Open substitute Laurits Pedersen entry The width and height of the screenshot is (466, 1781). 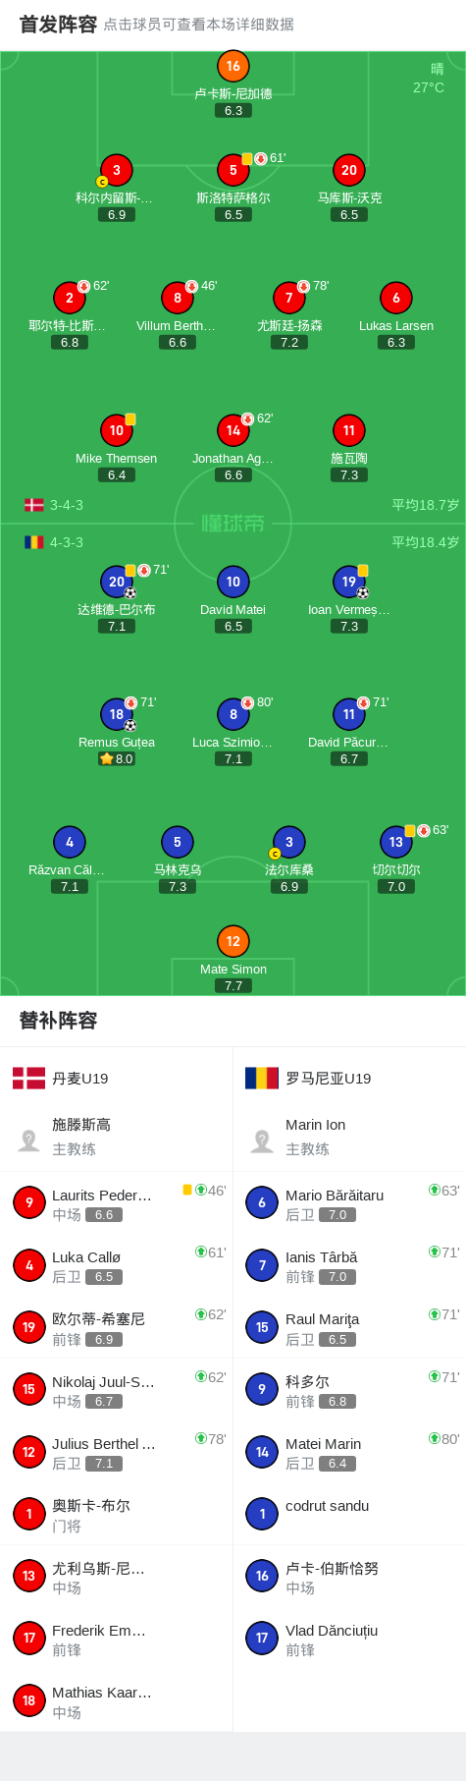(x=117, y=1202)
